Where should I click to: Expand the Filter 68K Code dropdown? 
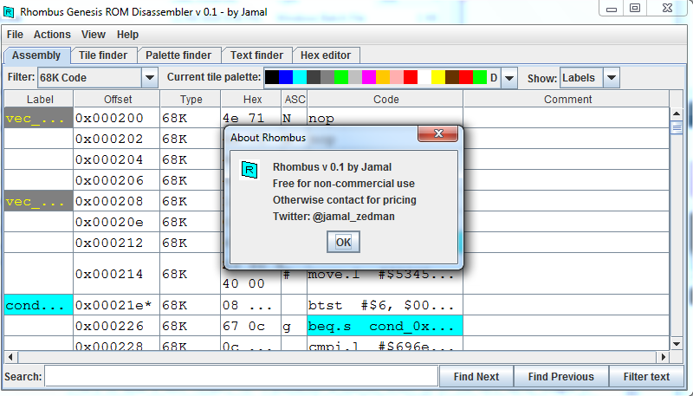[x=149, y=78]
